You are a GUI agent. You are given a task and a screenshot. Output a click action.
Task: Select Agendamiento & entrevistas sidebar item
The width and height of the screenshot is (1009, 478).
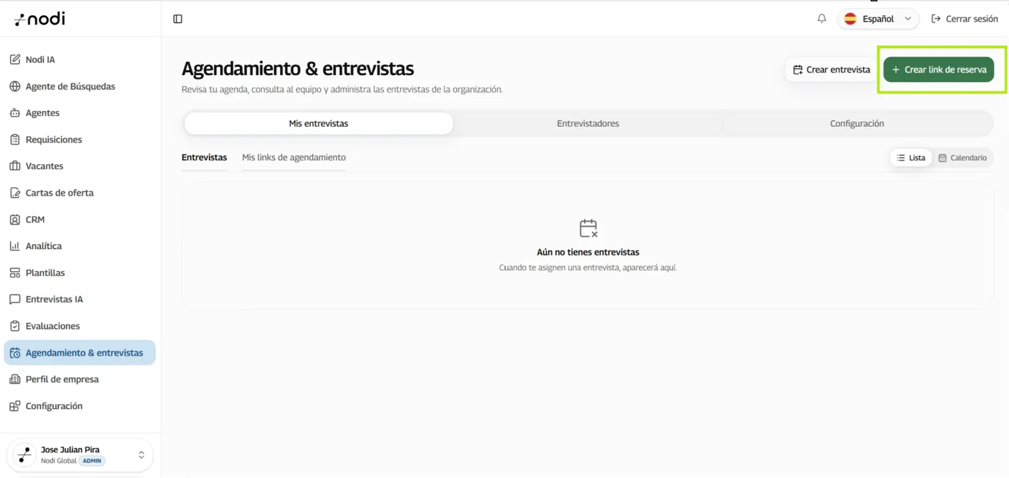(79, 353)
